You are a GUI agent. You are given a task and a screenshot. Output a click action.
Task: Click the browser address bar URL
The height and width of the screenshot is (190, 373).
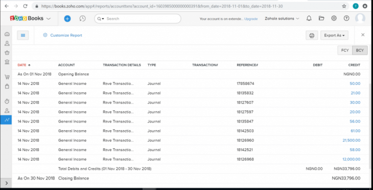coord(162,6)
